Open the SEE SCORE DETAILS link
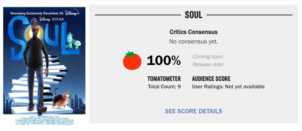 193,111
